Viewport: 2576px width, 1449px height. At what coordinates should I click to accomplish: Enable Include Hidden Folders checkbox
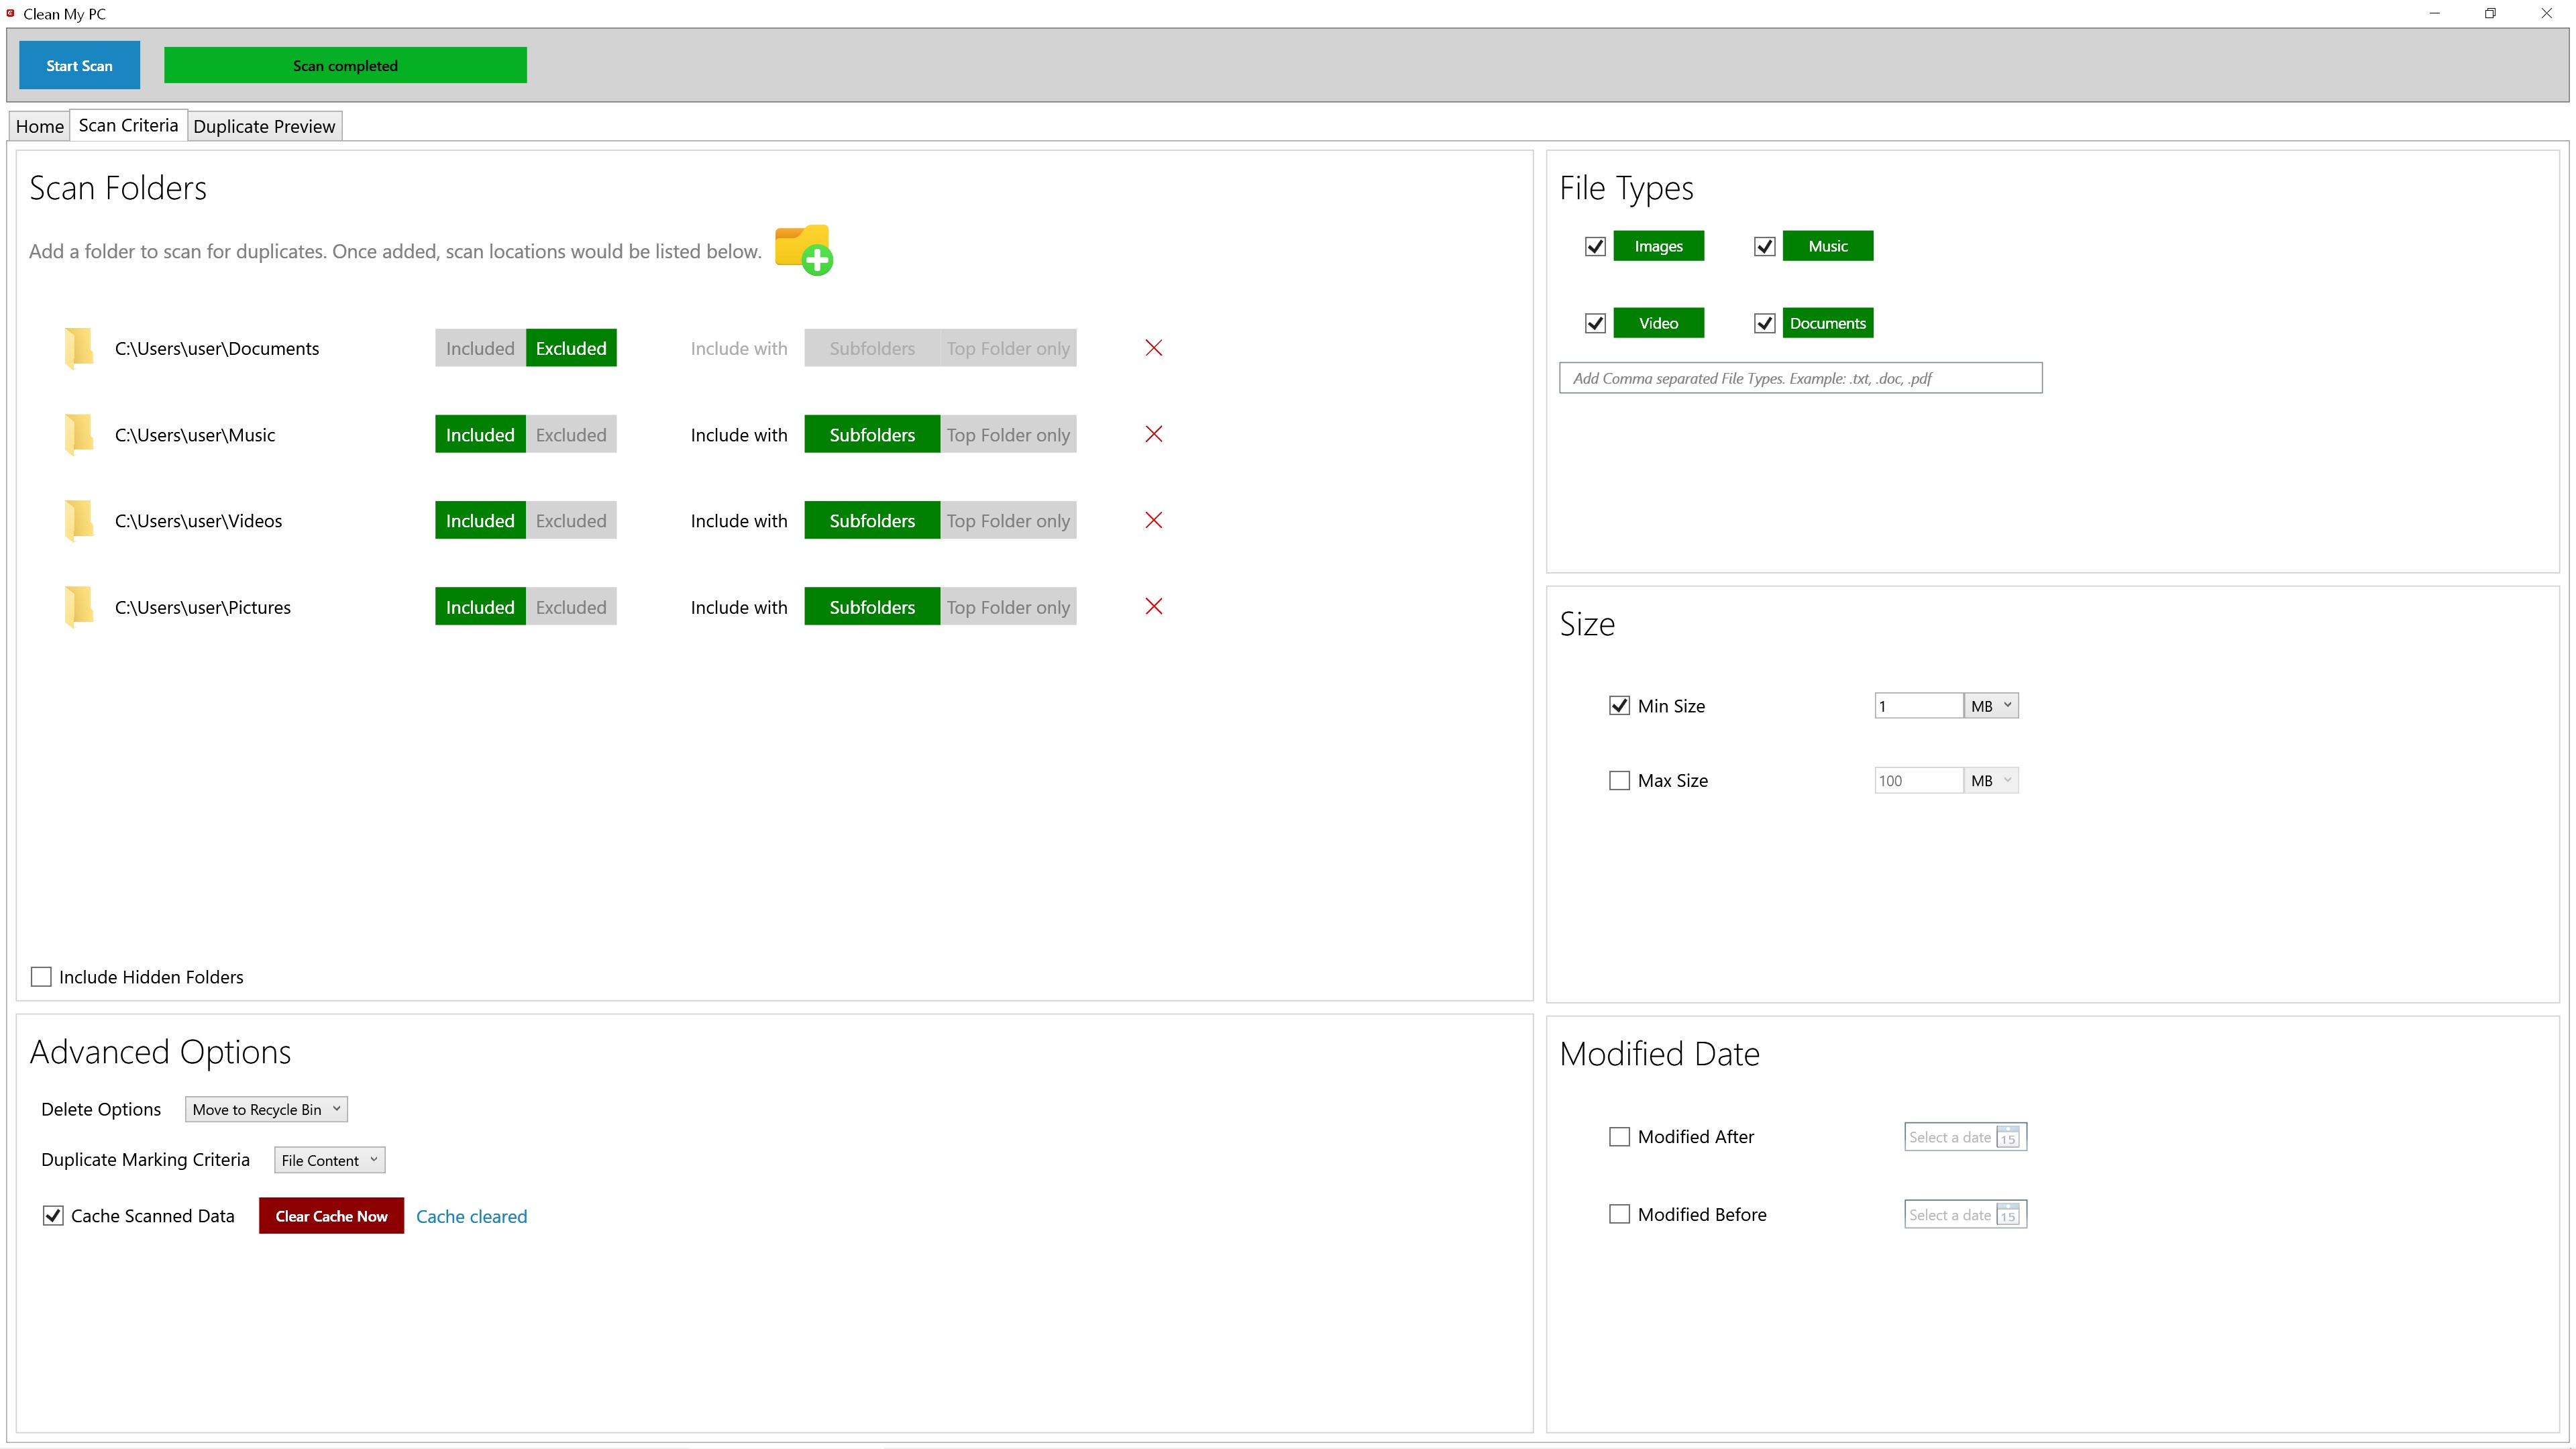click(x=41, y=977)
